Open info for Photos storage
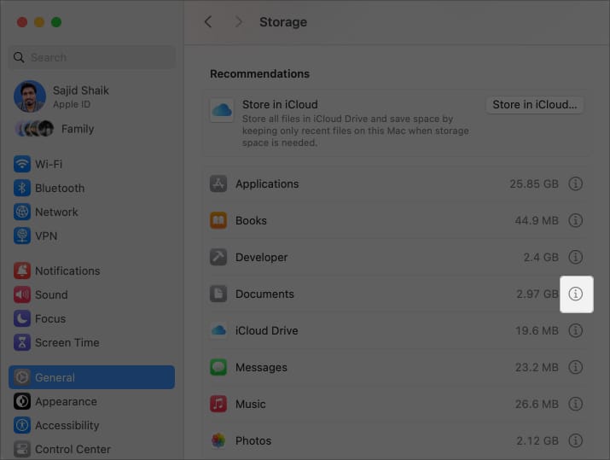610x460 pixels. pos(575,440)
